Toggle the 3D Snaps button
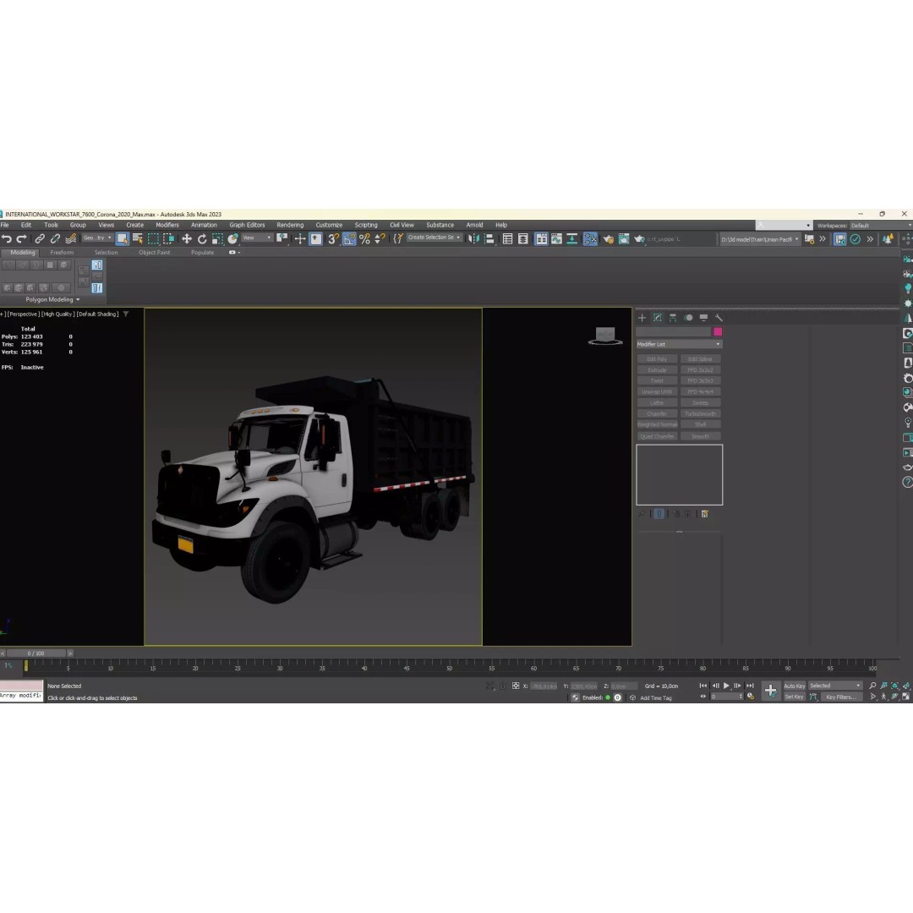Viewport: 913px width, 913px height. [334, 238]
